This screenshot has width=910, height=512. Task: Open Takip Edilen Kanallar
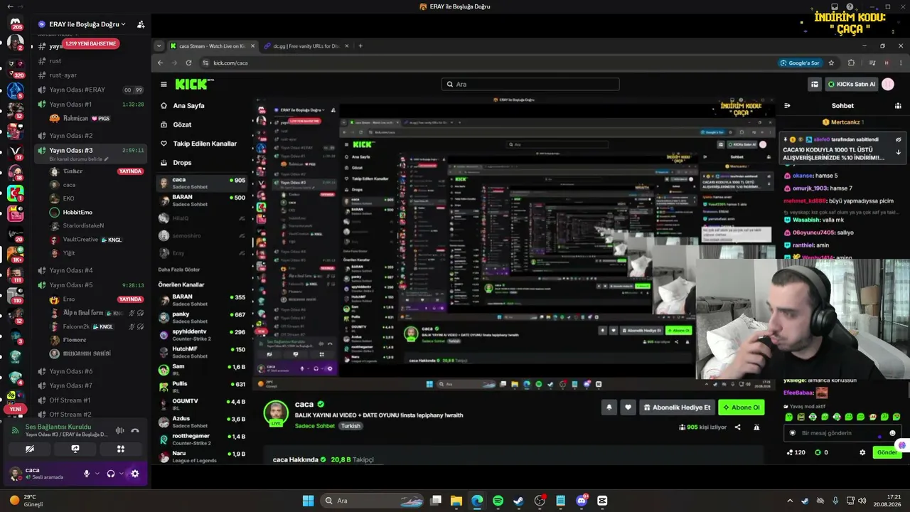205,144
